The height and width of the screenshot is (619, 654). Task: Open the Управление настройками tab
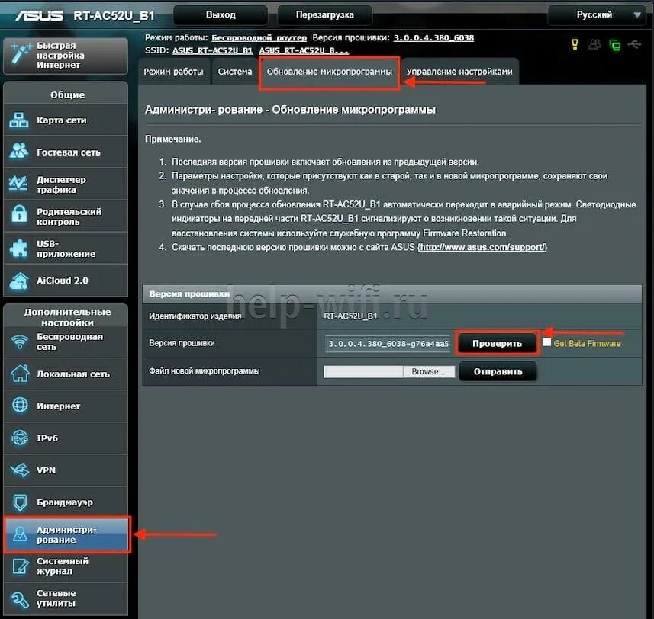pos(459,72)
